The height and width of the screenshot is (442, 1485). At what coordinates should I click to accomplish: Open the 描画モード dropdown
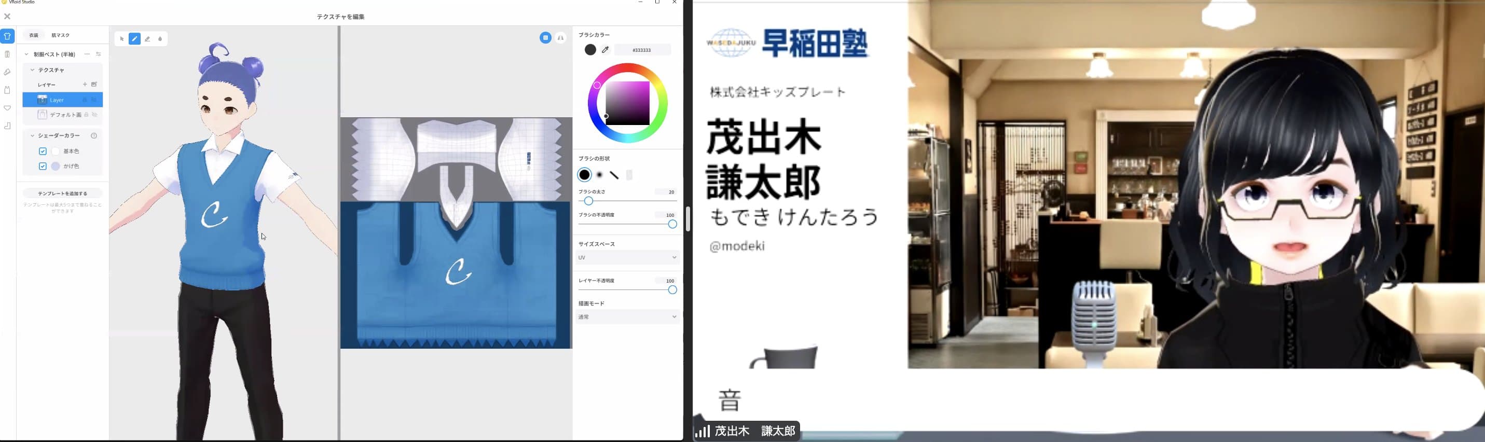coord(627,317)
